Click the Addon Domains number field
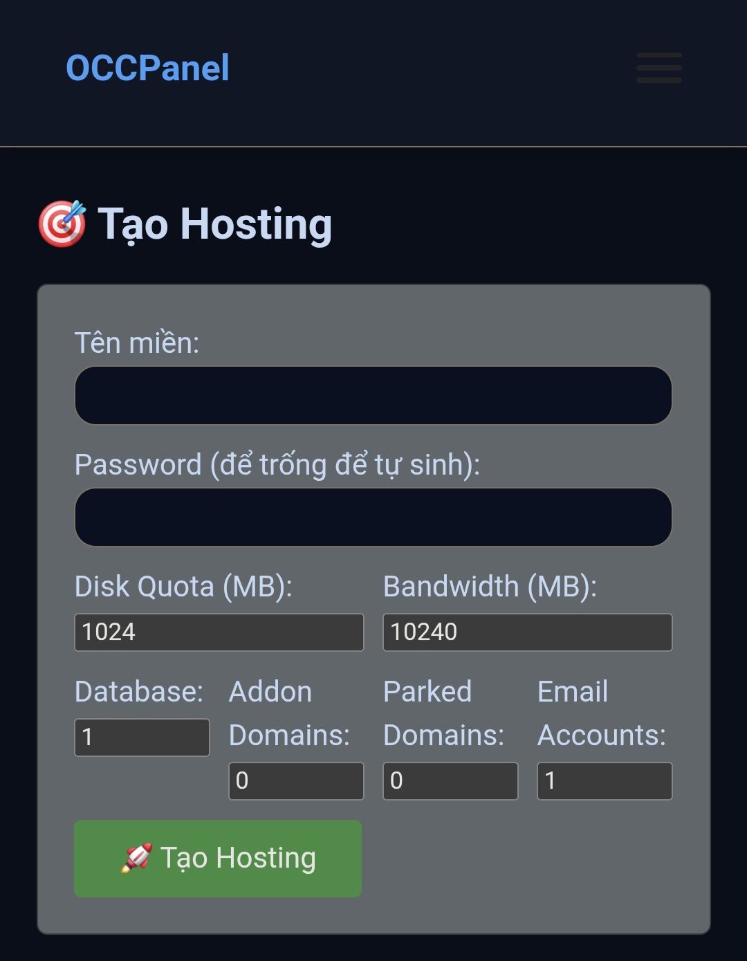This screenshot has height=961, width=747. [x=296, y=780]
